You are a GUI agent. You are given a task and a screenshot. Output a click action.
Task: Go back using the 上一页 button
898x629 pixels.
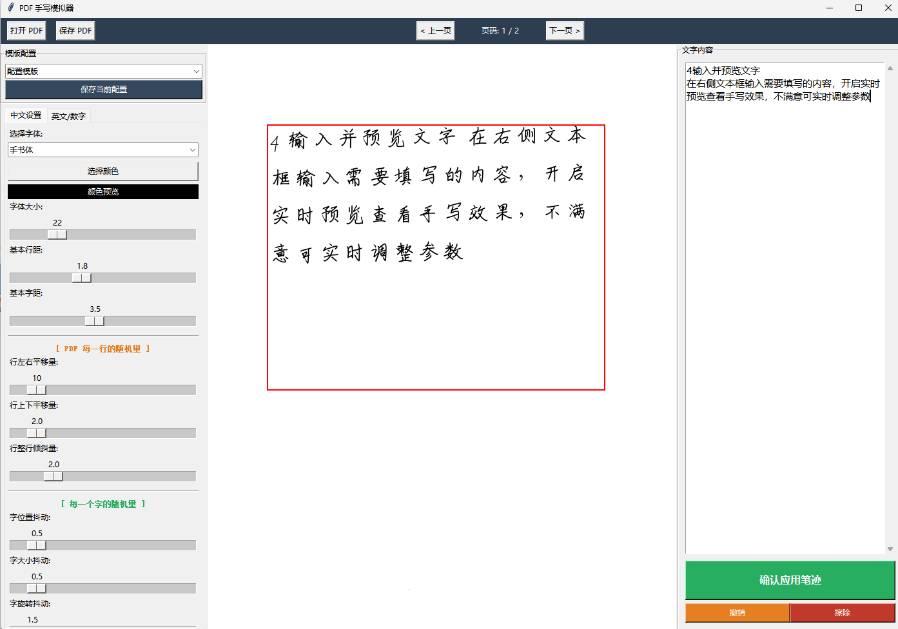pyautogui.click(x=435, y=30)
